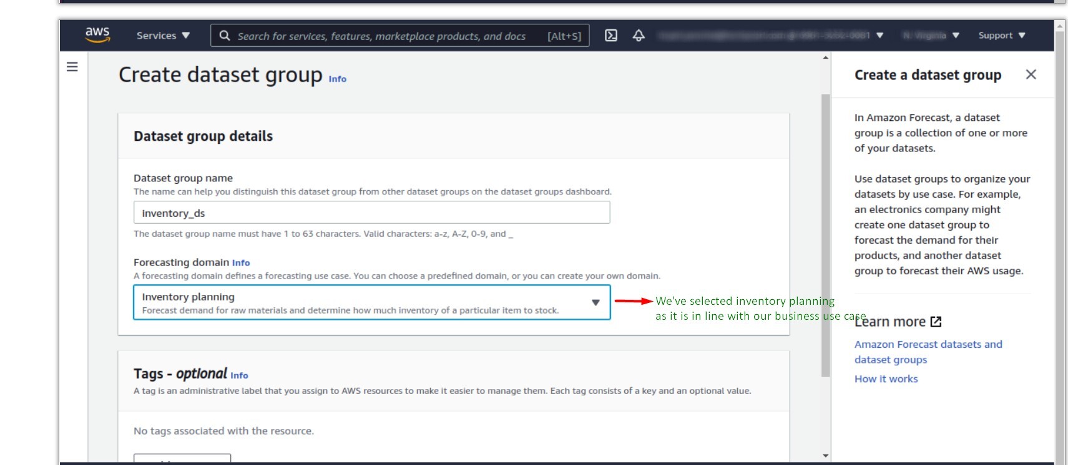Open Info link beside Create dataset group
1068x465 pixels.
click(338, 79)
